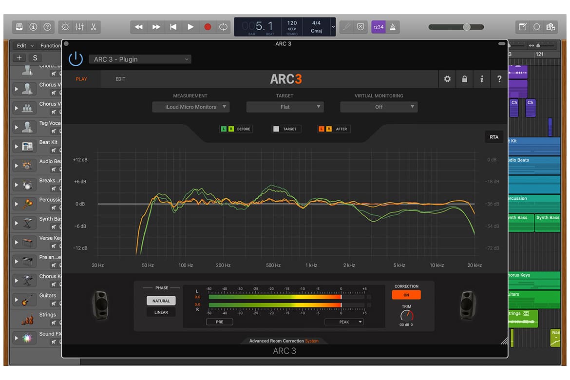Add a new track with plus button
This screenshot has height=380, width=570.
tap(19, 58)
